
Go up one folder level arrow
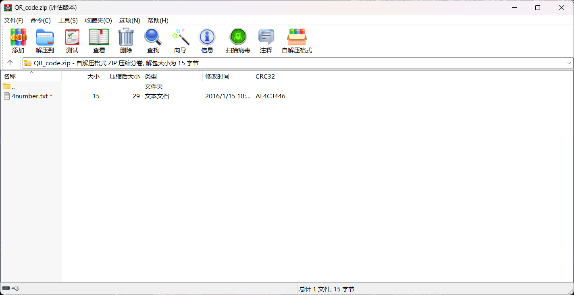(x=10, y=63)
